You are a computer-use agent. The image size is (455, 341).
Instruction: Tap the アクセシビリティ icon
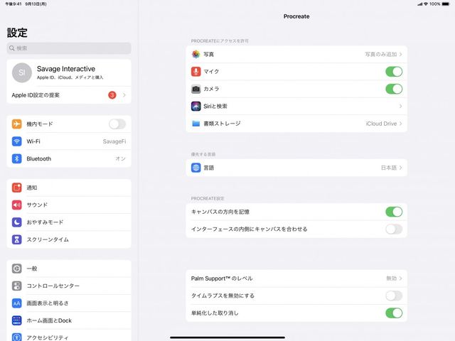click(x=17, y=337)
